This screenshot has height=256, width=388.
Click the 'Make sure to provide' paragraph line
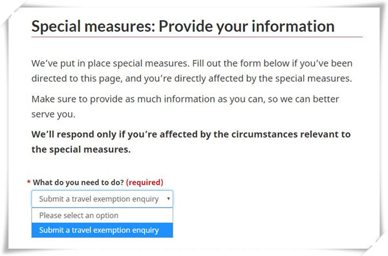tap(185, 99)
